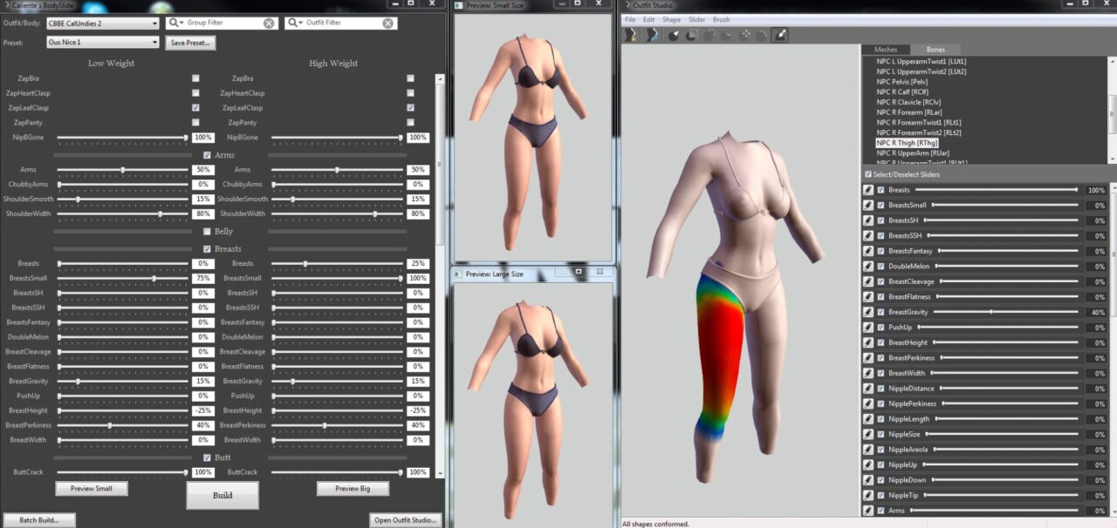
Task: Click the Low Weight ShoulderWidth slider track
Action: (x=122, y=213)
